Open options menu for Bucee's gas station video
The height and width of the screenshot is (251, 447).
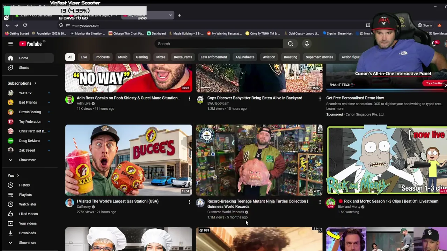click(190, 202)
